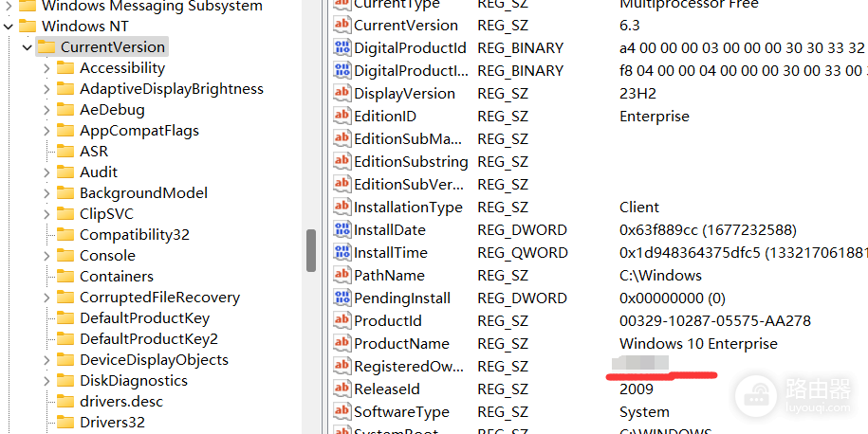Image resolution: width=868 pixels, height=434 pixels.
Task: Click the EditionID string icon
Action: [x=342, y=116]
